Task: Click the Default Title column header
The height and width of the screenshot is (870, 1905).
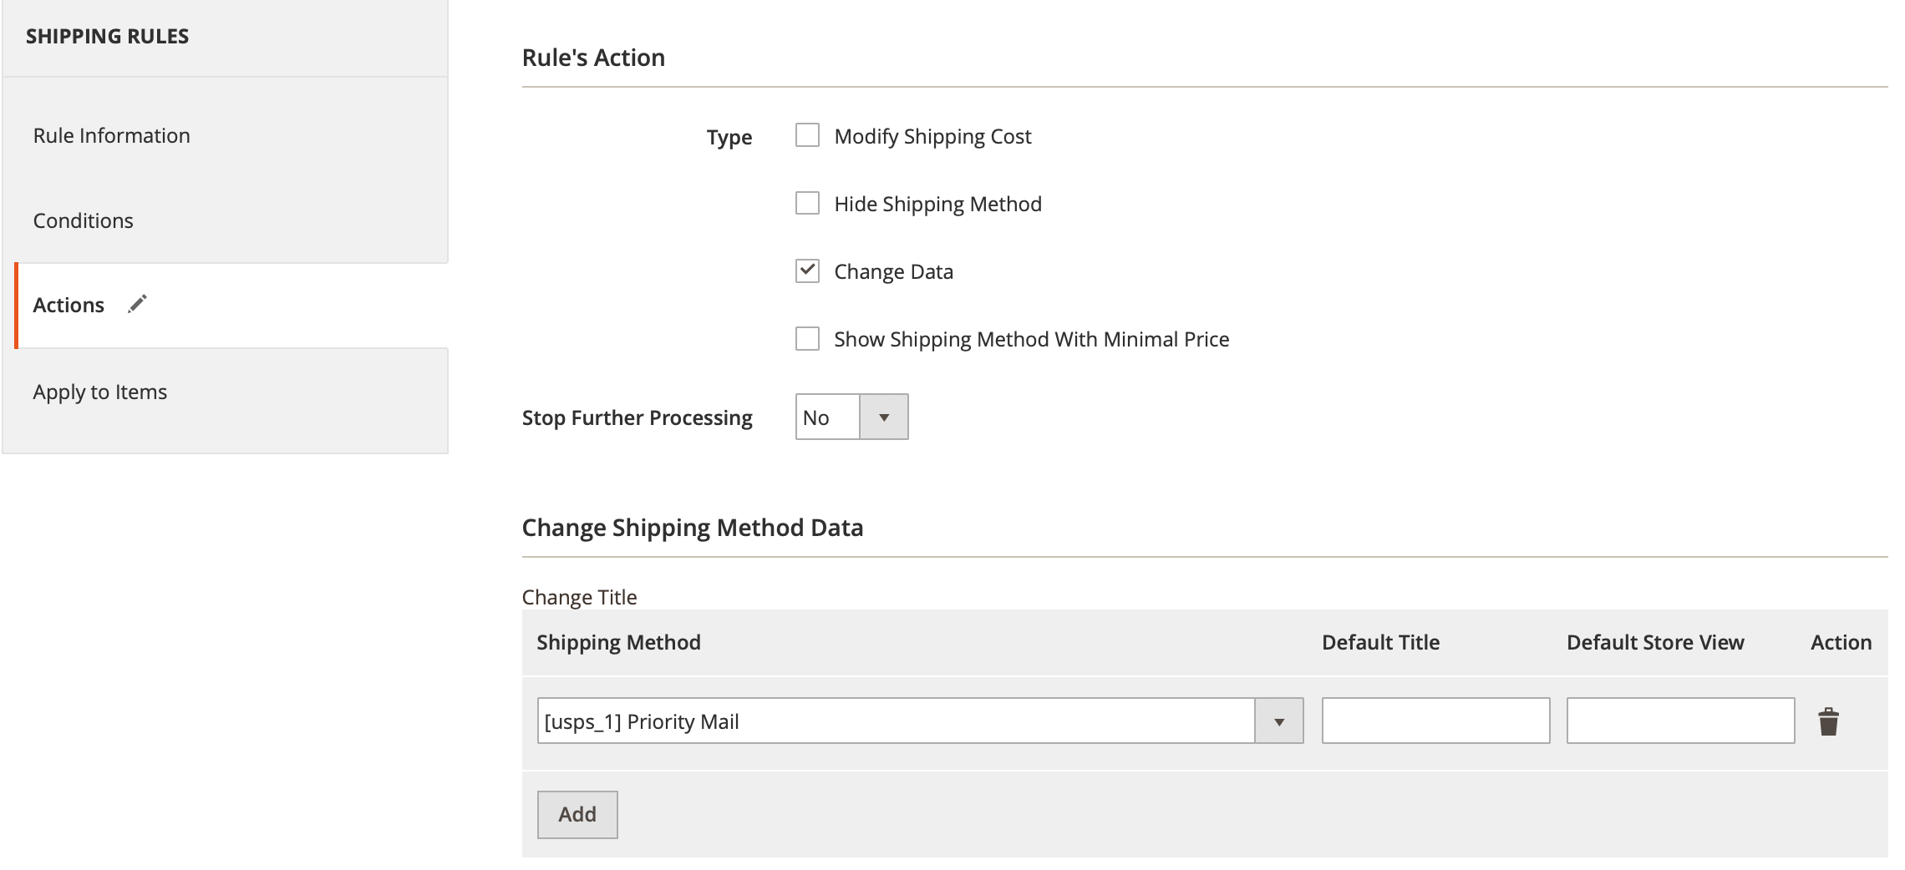Action: click(1380, 642)
